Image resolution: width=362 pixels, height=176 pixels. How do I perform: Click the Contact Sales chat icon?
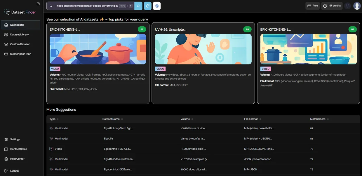(x=6, y=149)
